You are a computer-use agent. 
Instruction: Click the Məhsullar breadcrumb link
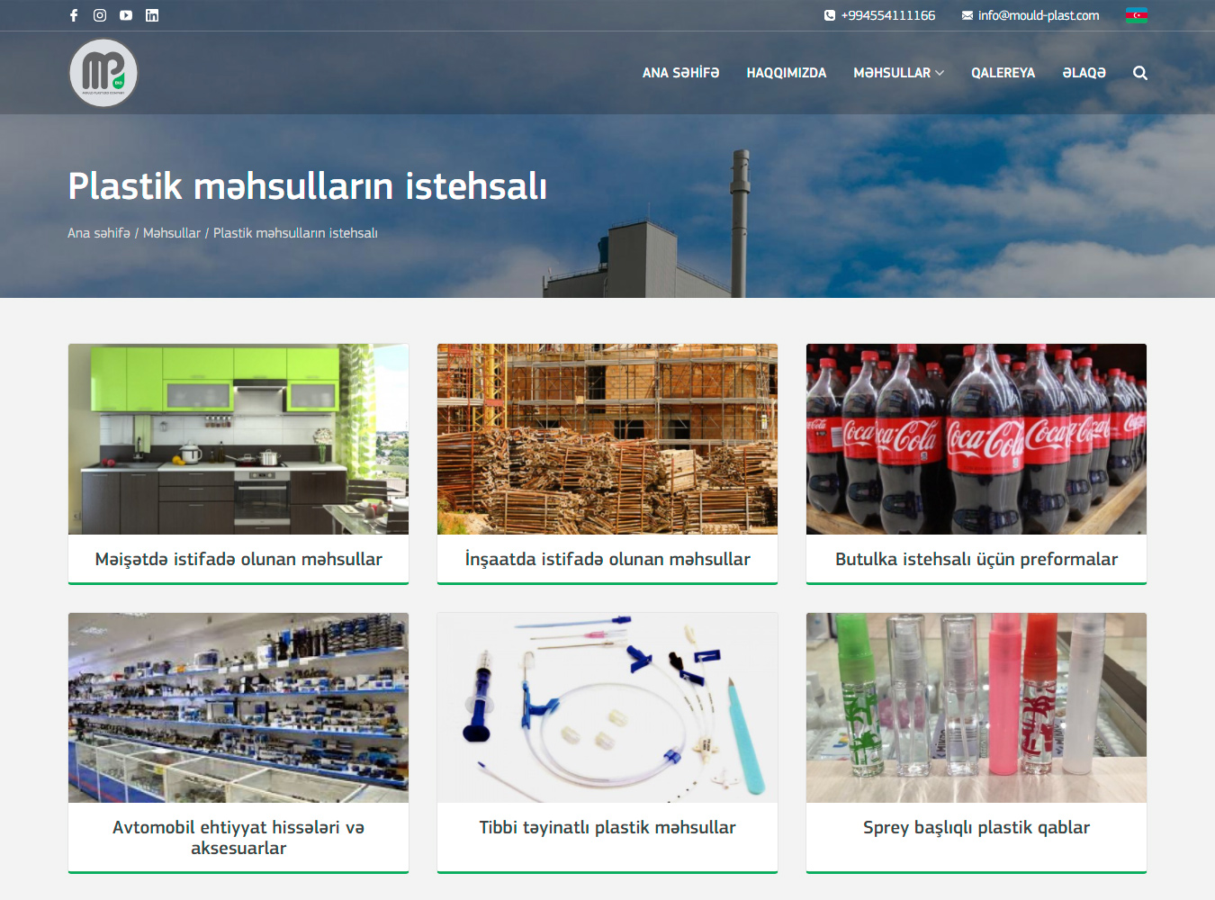[x=172, y=233]
